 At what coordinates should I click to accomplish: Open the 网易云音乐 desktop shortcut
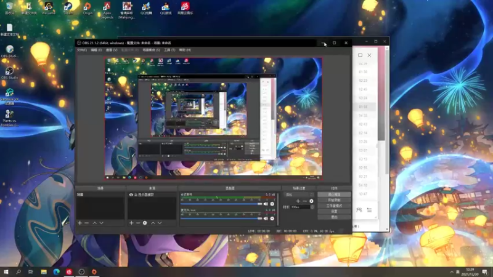185,8
